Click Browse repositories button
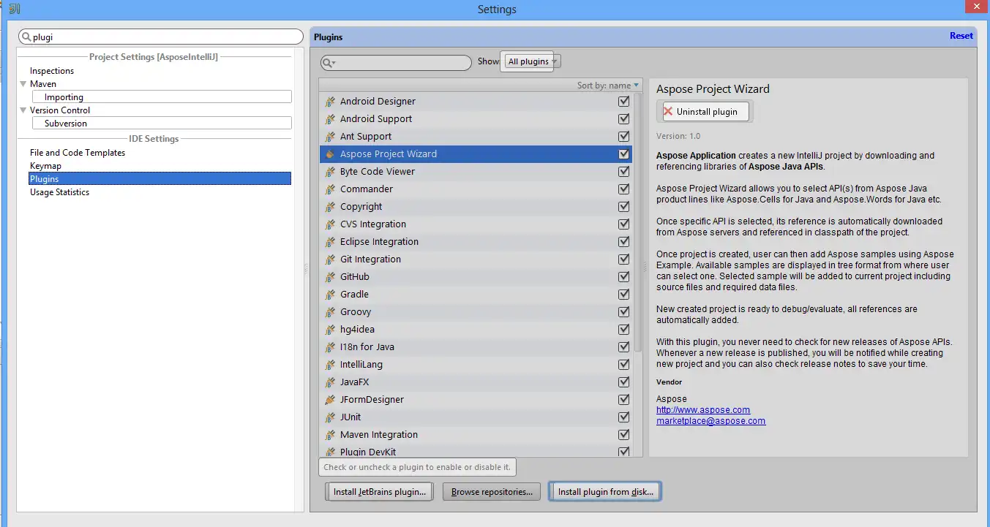This screenshot has width=990, height=527. click(492, 492)
